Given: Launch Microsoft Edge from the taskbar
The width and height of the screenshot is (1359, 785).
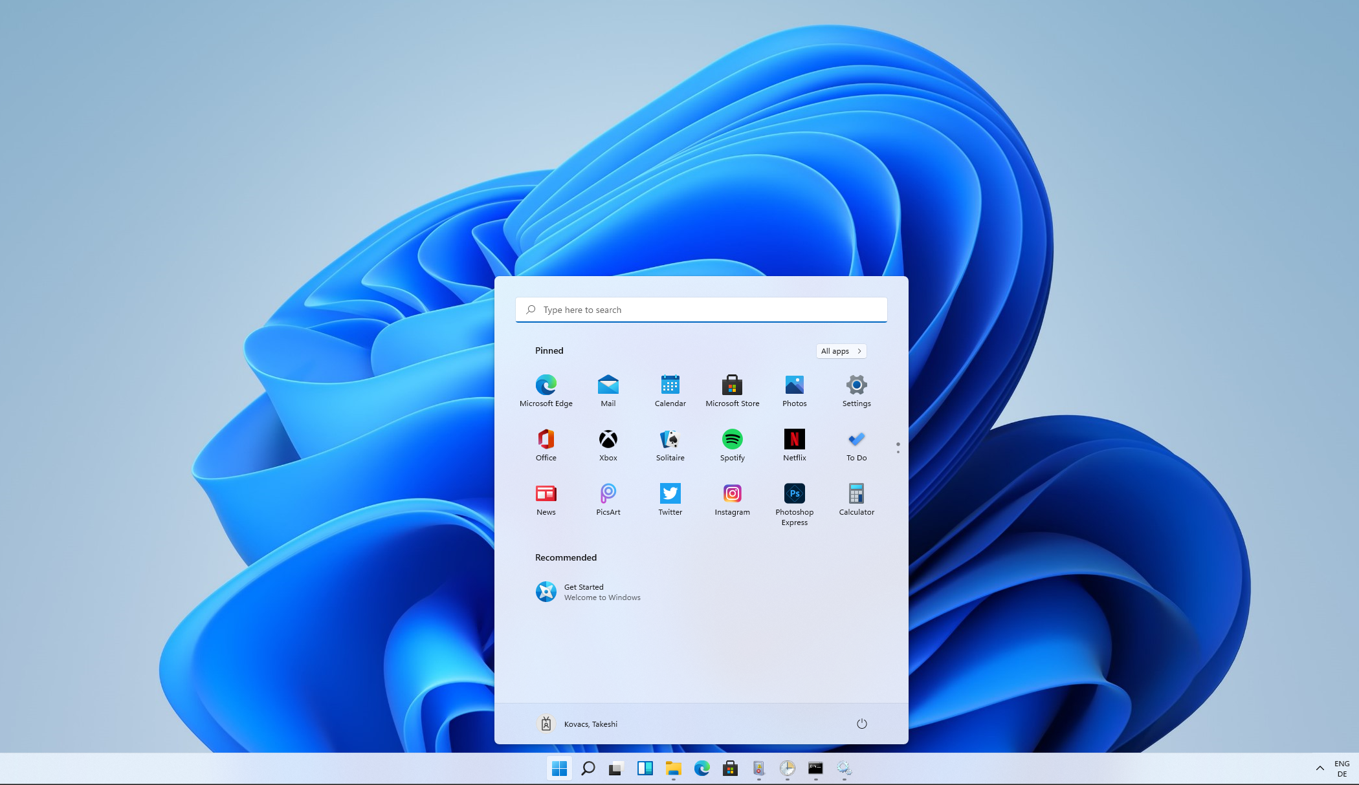Looking at the screenshot, I should [702, 769].
